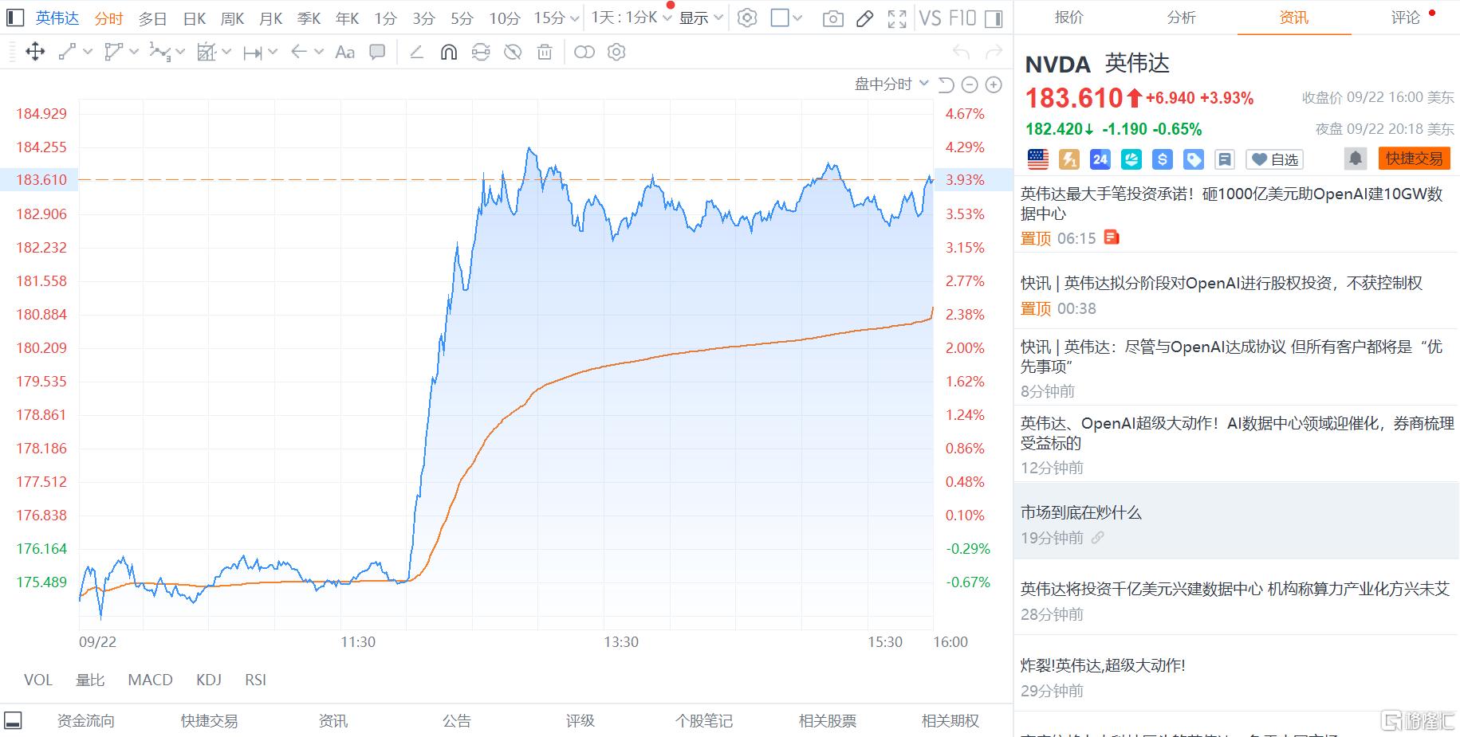Open the 1天:1分K dropdown
Image resolution: width=1460 pixels, height=737 pixels.
point(631,18)
